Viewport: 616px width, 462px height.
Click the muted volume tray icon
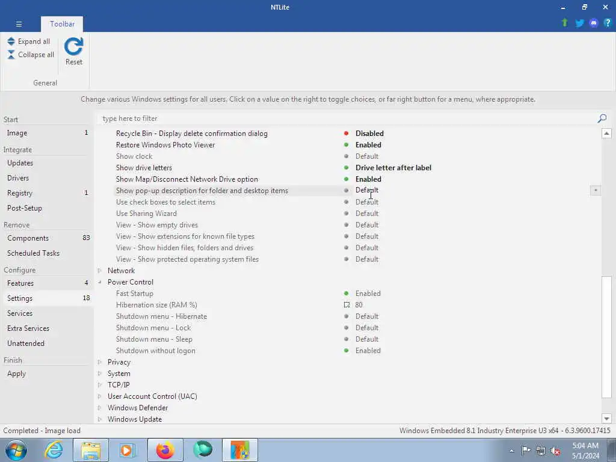pyautogui.click(x=555, y=451)
